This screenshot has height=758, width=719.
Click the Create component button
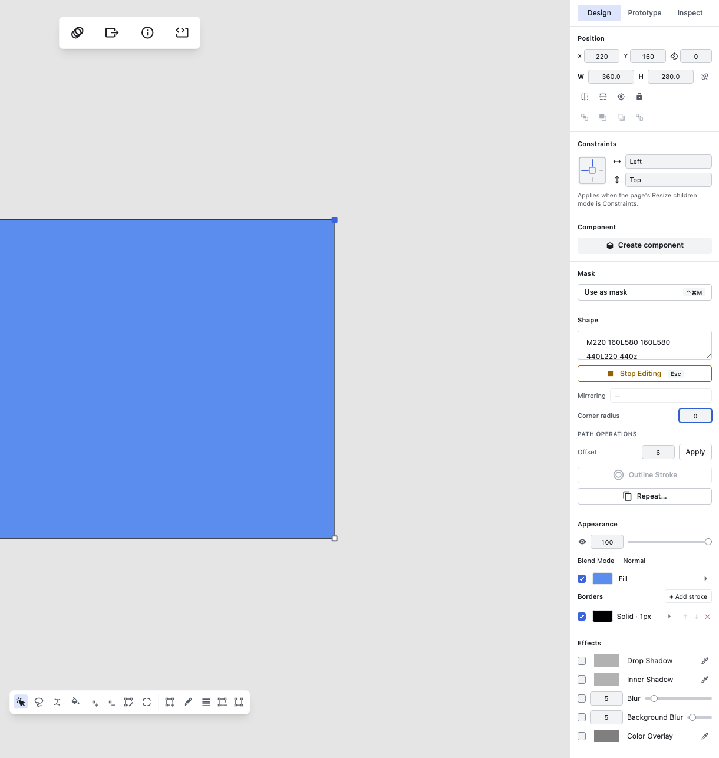[x=645, y=245]
